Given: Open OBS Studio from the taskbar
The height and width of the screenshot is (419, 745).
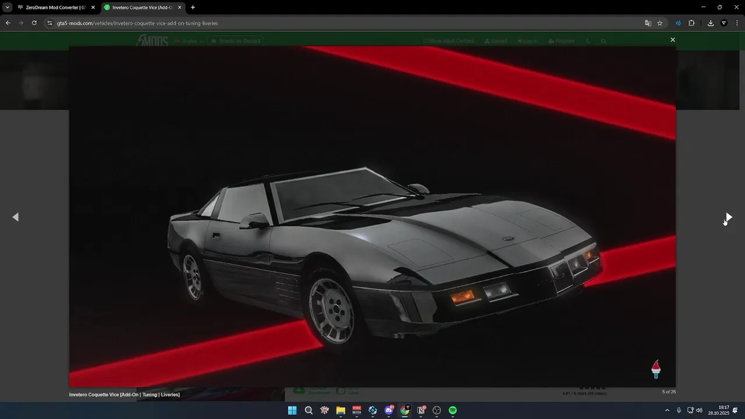Looking at the screenshot, I should [437, 410].
